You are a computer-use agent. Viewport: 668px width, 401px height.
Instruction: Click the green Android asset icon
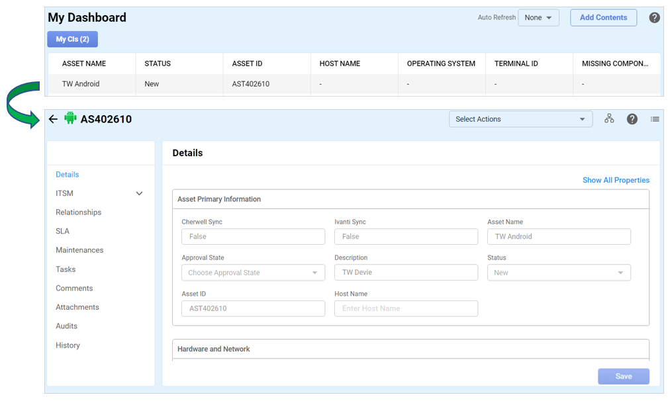coord(70,118)
